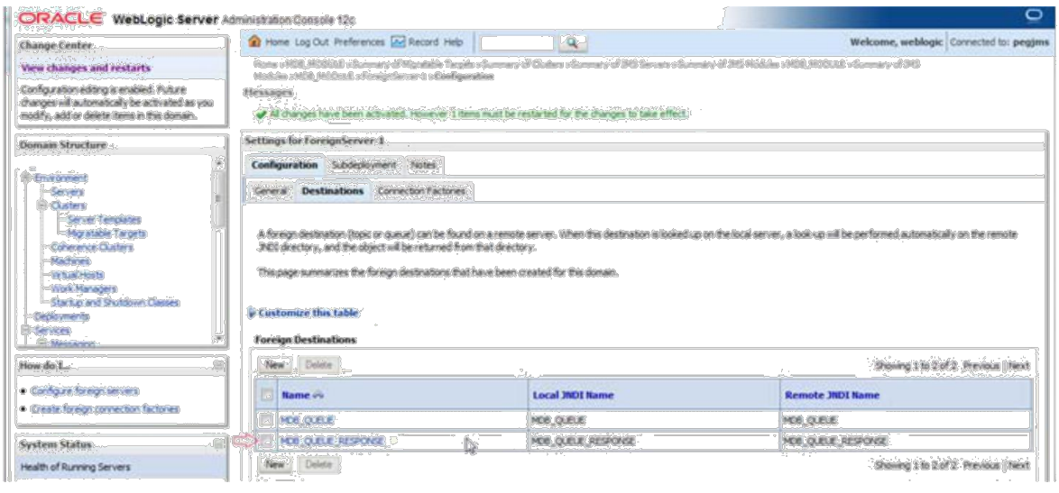Toggle the select-all checkbox in table header
The width and height of the screenshot is (1059, 493).
pyautogui.click(x=267, y=395)
